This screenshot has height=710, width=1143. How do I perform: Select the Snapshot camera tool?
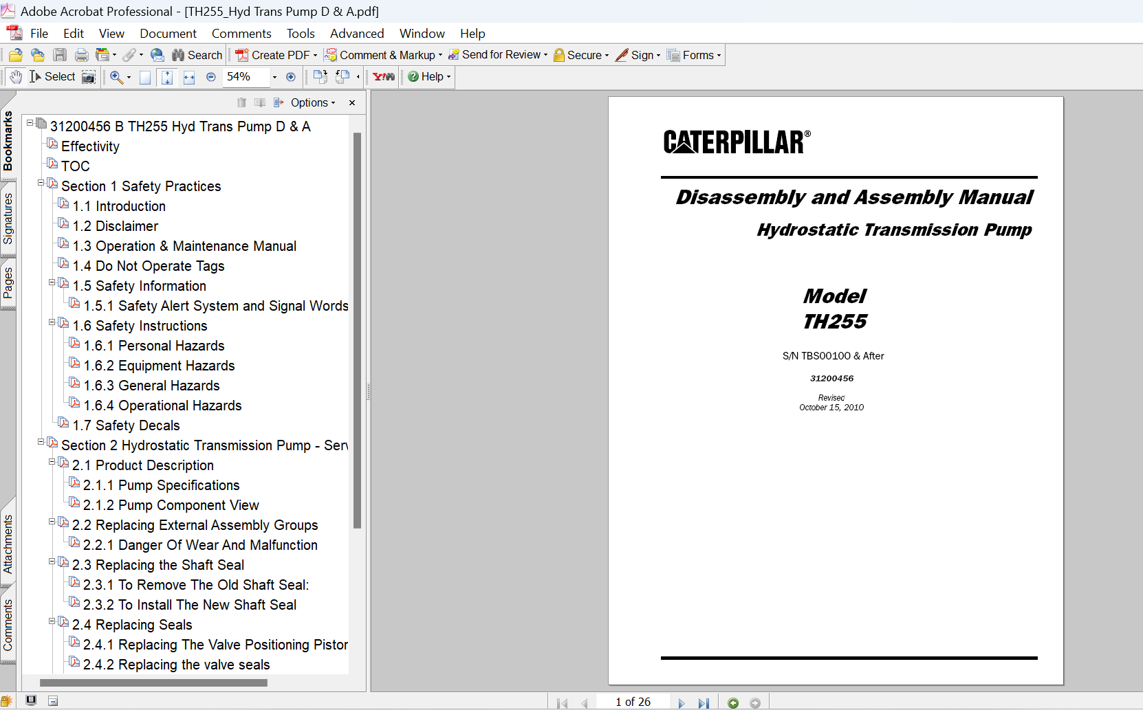click(x=89, y=77)
